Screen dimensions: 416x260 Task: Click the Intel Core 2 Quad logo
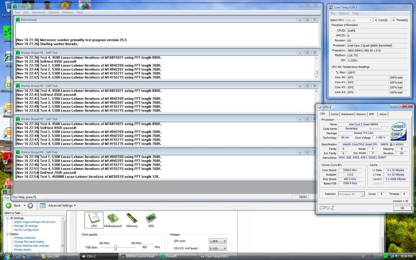click(398, 131)
